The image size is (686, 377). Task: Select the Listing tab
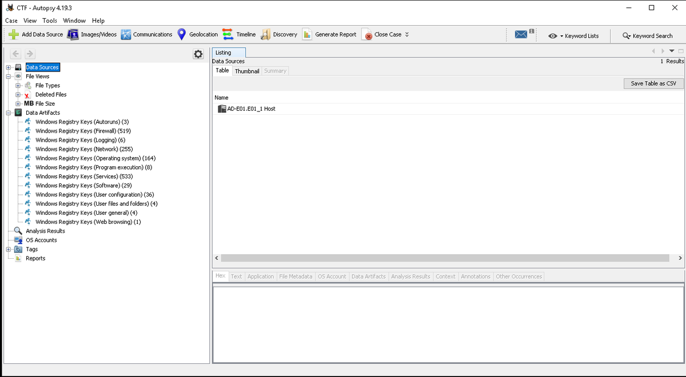coord(229,53)
